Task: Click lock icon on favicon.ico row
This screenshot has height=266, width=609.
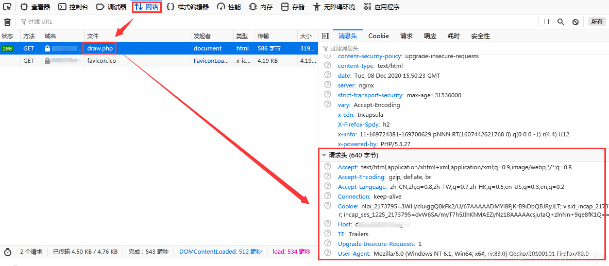Action: (x=47, y=61)
